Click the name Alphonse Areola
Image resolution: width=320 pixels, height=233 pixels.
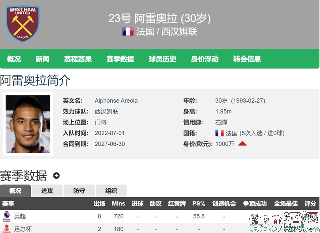click(x=116, y=101)
